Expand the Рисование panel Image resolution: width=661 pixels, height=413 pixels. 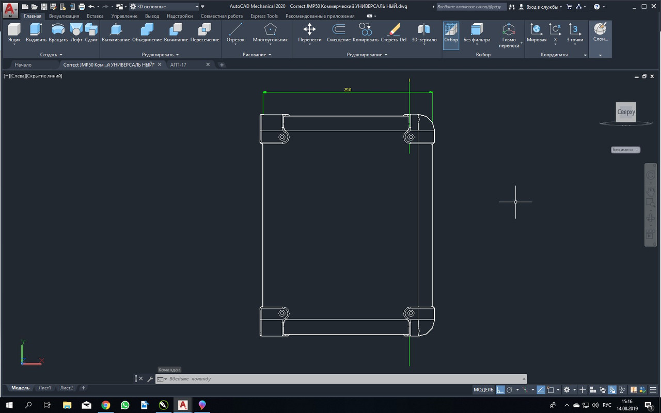pyautogui.click(x=257, y=54)
